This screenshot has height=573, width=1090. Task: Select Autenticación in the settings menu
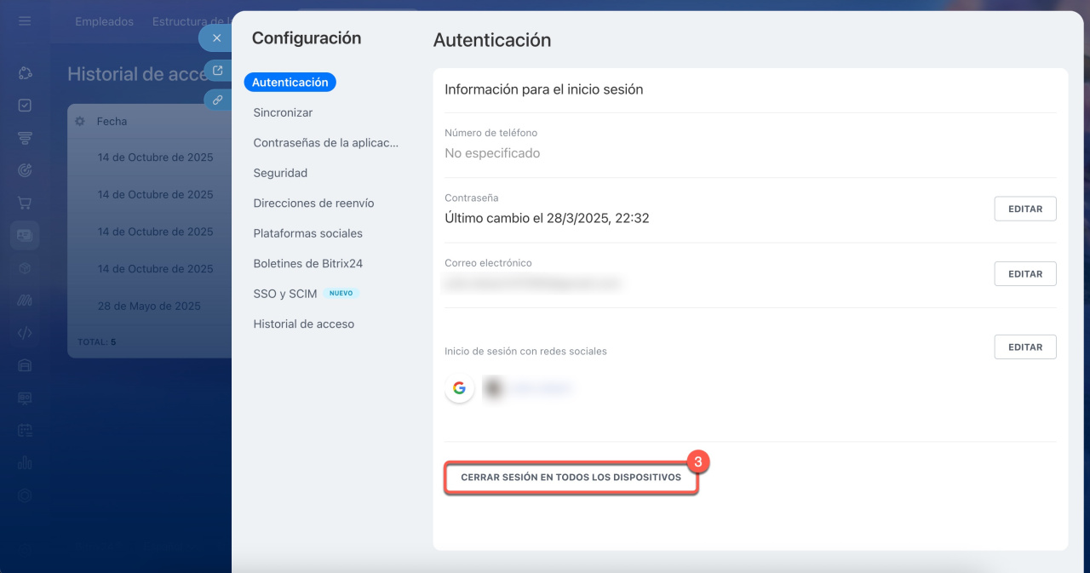pos(290,83)
